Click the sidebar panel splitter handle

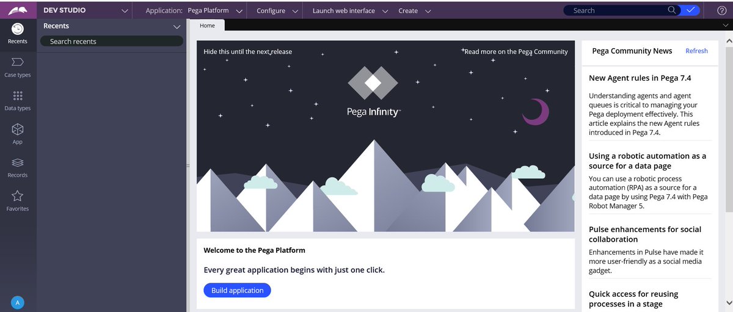point(188,165)
